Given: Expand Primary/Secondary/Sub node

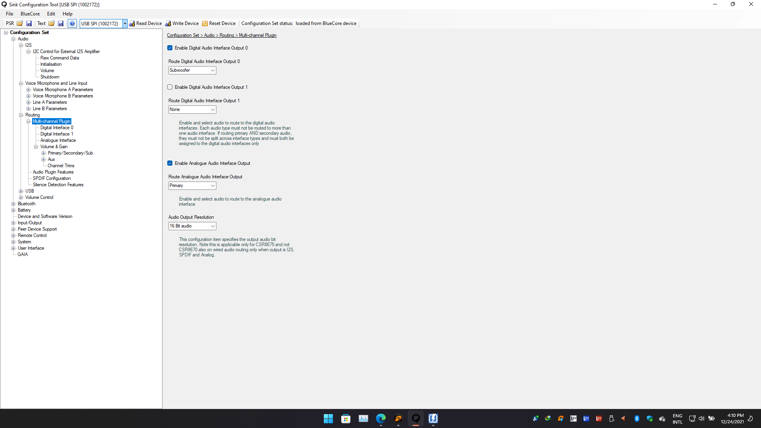Looking at the screenshot, I should click(44, 153).
